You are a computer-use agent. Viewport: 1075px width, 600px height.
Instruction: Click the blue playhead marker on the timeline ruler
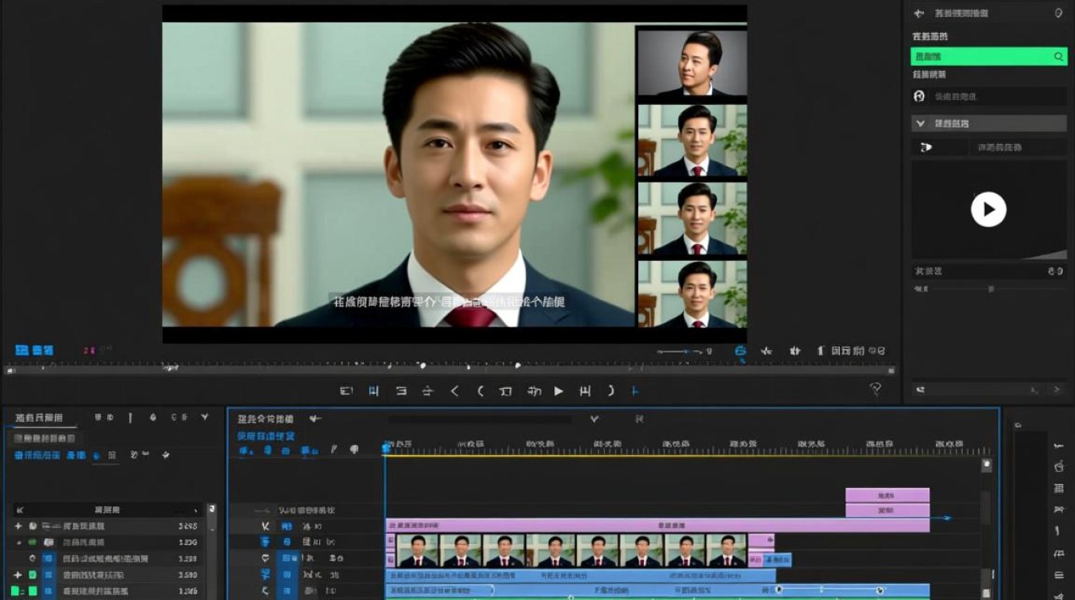point(386,449)
